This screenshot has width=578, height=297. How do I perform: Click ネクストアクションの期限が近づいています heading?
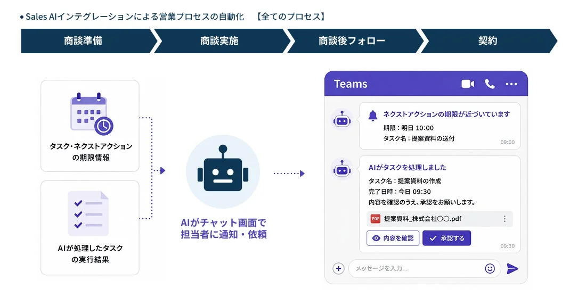[446, 114]
